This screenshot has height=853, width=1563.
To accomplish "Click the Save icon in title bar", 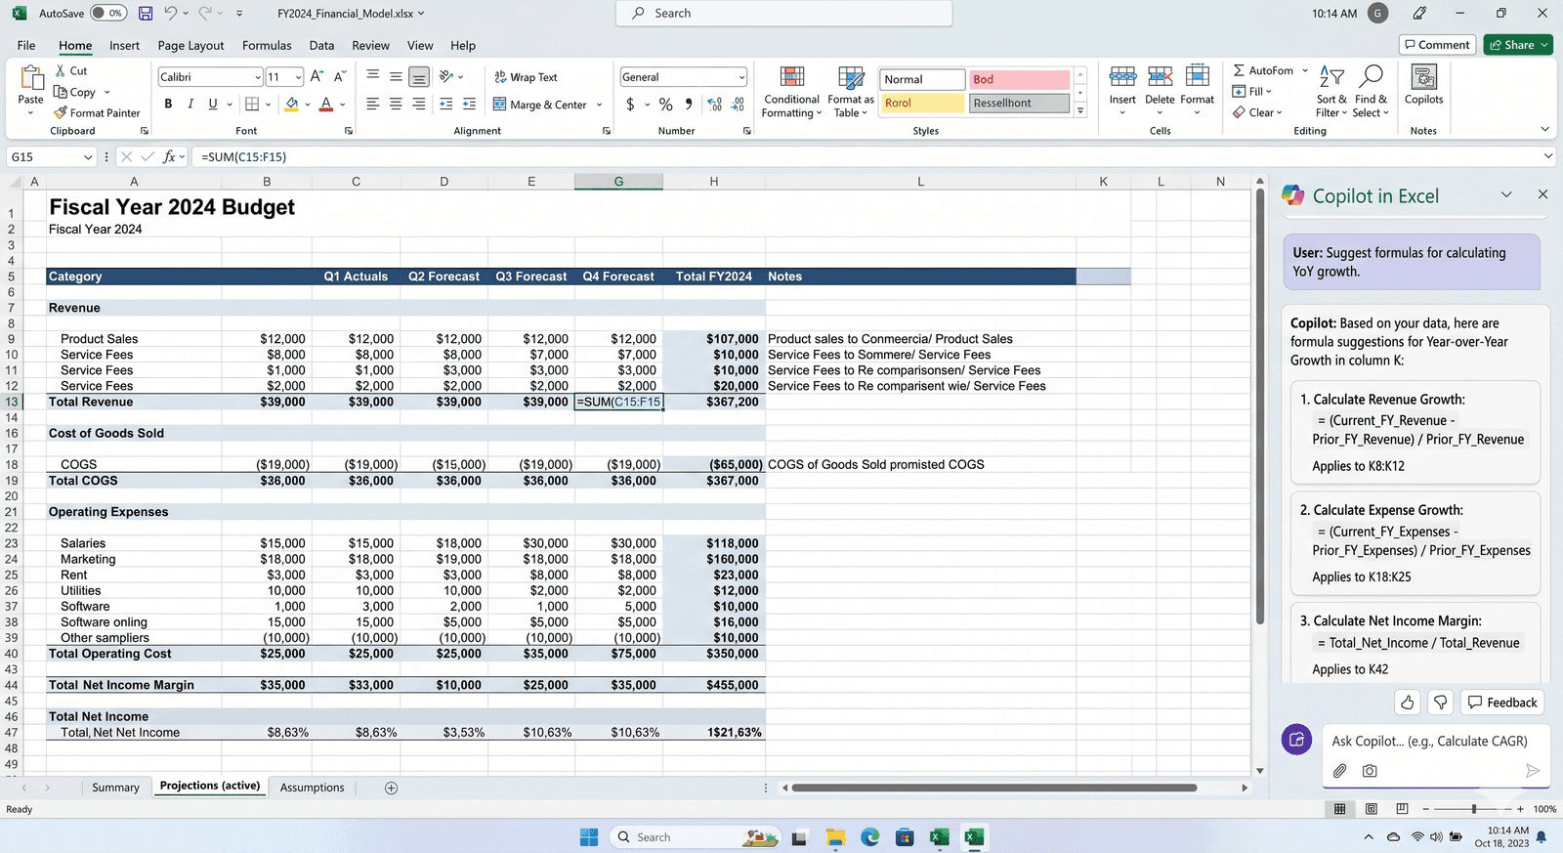I will click(x=146, y=14).
